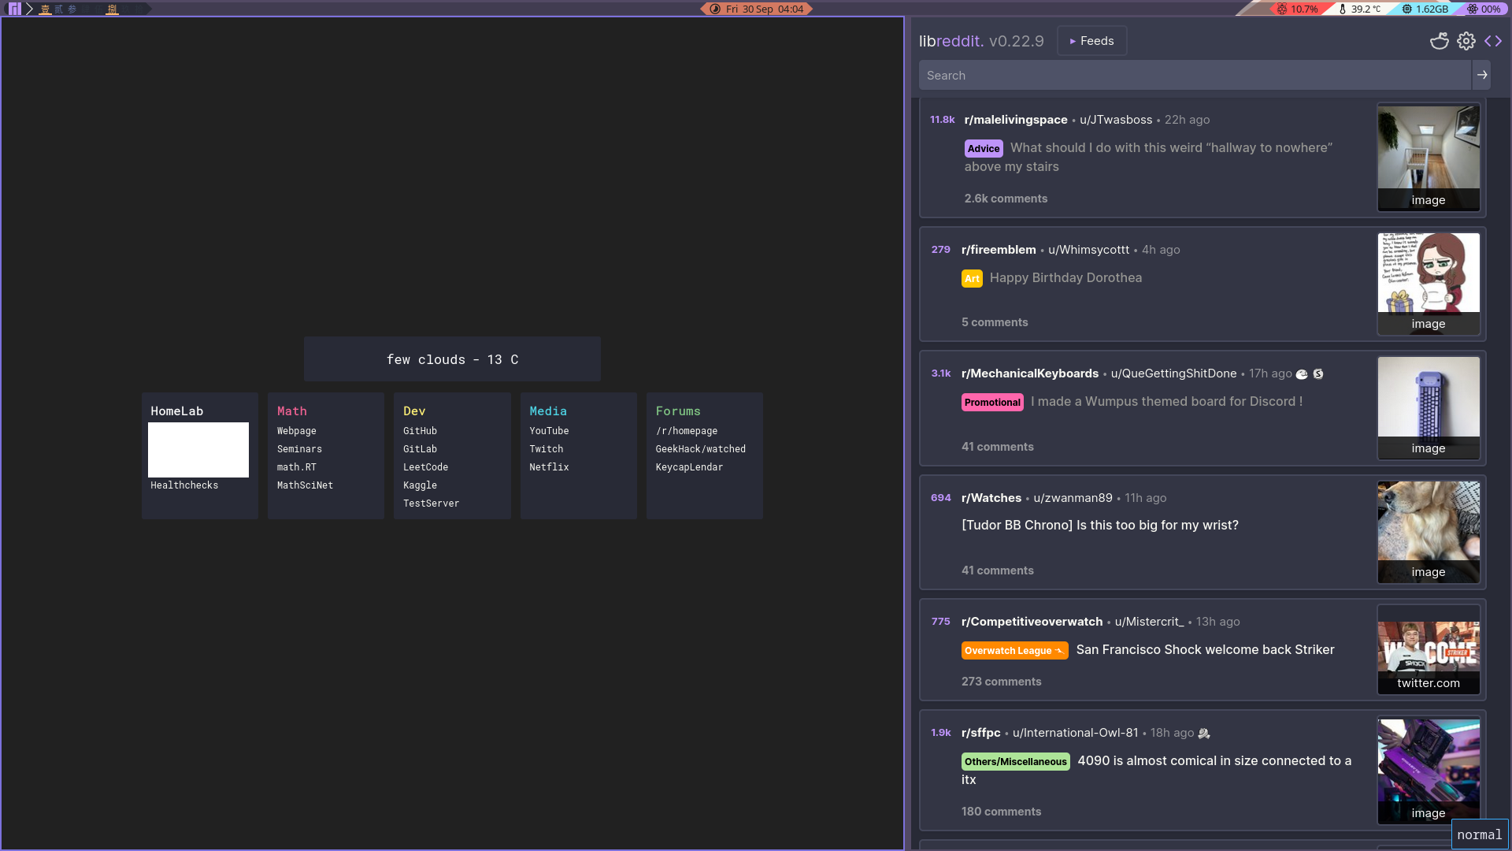This screenshot has width=1512, height=851.
Task: Open libreddit settings gear
Action: click(x=1466, y=41)
